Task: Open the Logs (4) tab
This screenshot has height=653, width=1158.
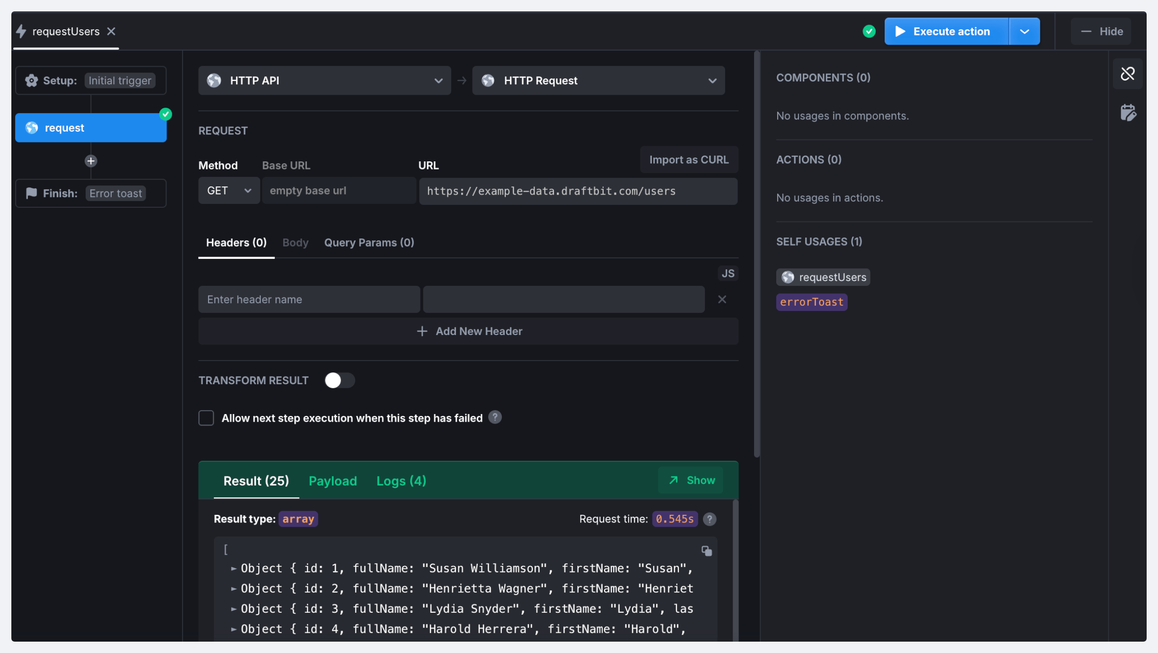Action: (x=401, y=481)
